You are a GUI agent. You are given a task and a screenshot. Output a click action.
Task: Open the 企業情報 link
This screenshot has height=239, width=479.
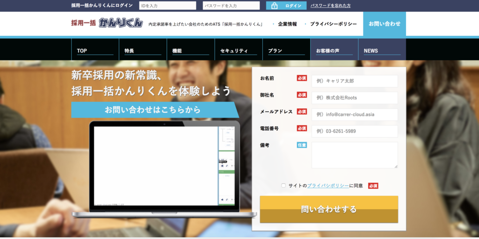(x=287, y=24)
